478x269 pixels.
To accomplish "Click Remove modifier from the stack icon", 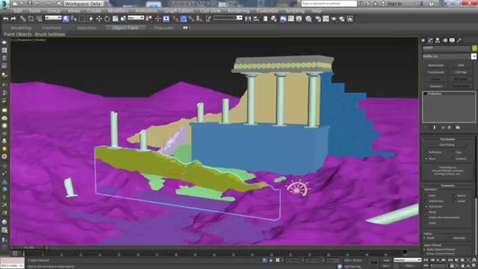I will pyautogui.click(x=450, y=127).
